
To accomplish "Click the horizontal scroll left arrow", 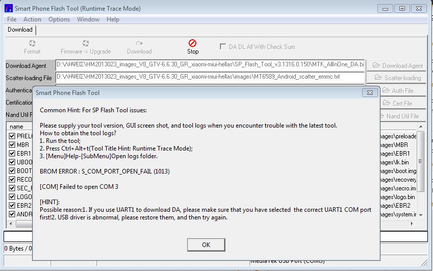I will click(11, 224).
